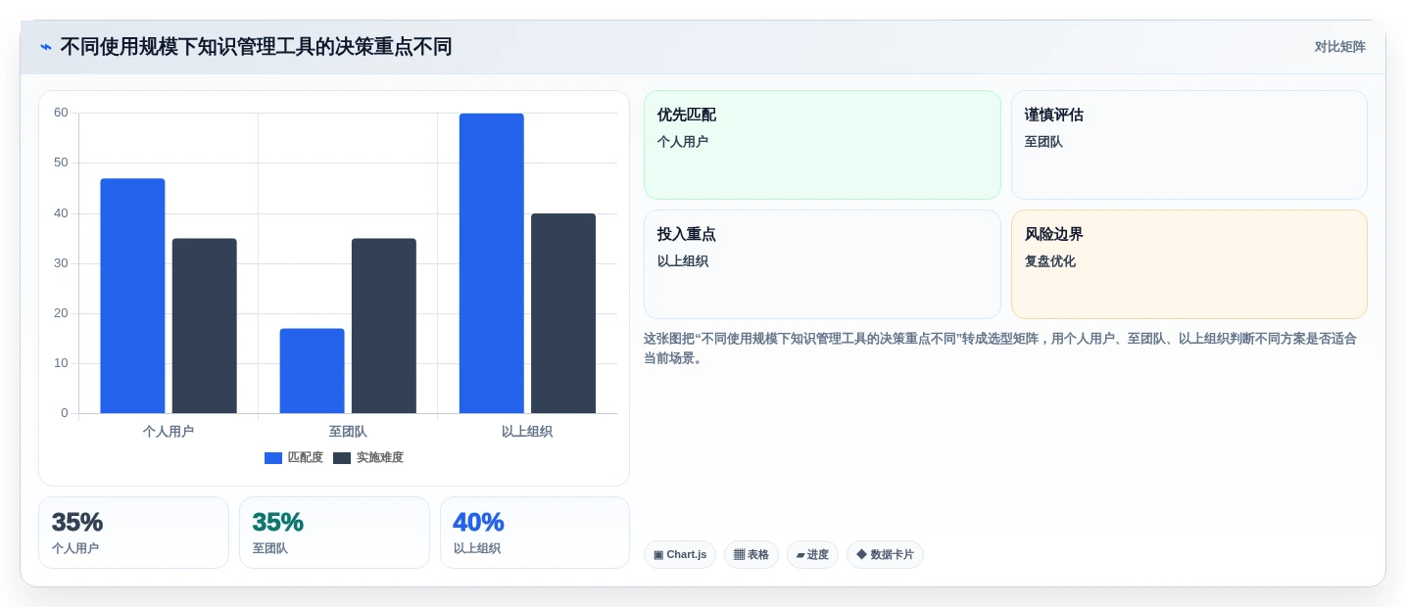Screen dimensions: 1406x607
Task: Select the 35% 个人用户 stat card
Action: pos(133,533)
